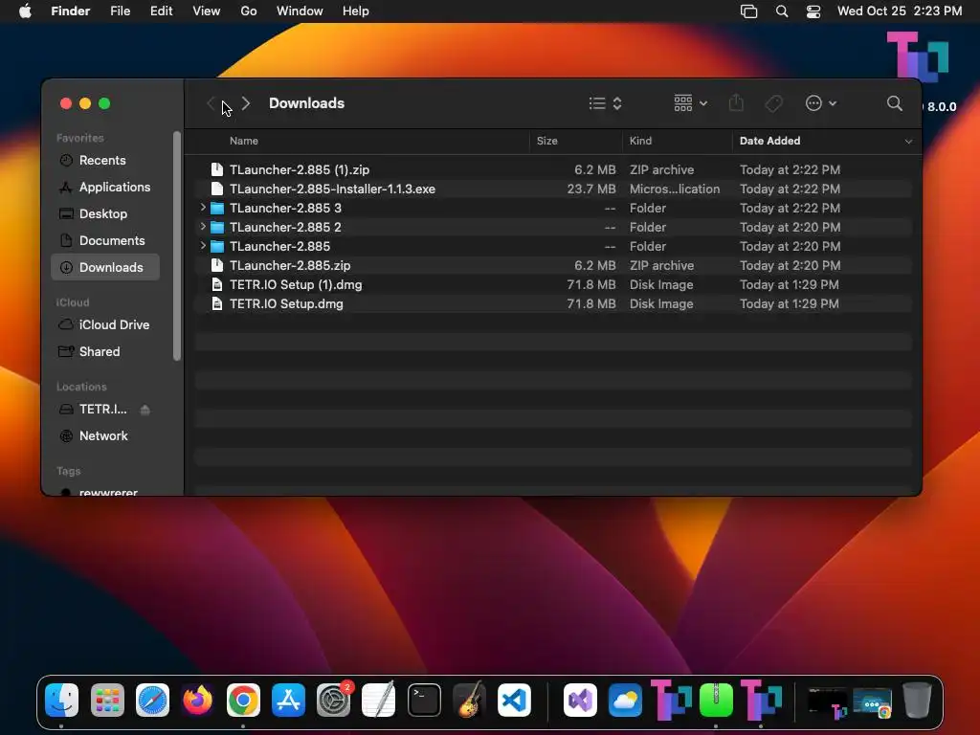This screenshot has width=980, height=735.
Task: Select Documents in the sidebar
Action: click(105, 240)
